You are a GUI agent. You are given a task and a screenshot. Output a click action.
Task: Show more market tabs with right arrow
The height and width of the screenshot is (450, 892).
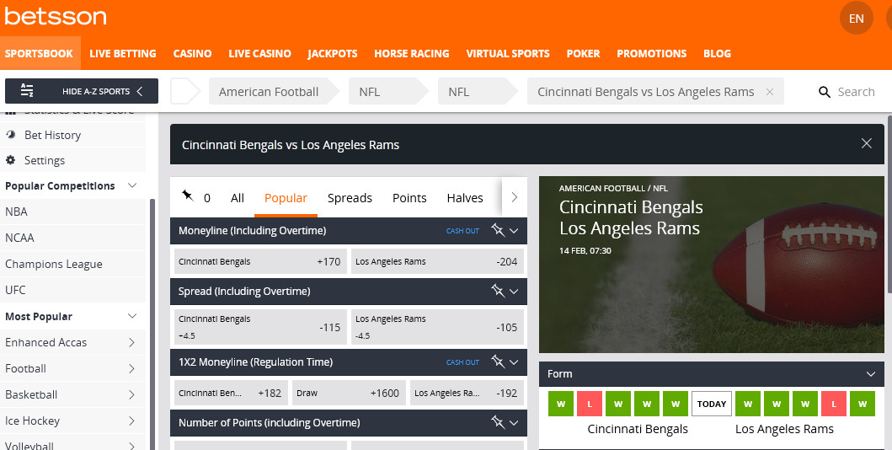(515, 197)
